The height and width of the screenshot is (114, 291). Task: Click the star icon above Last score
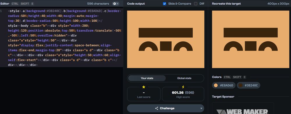[144, 87]
